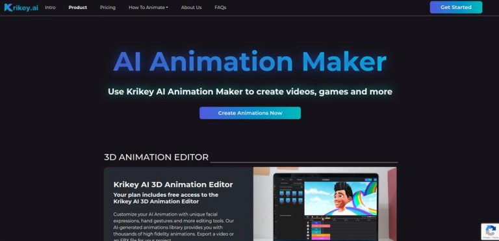Click the Get Started button
Screen dimensions: 499x241
(455, 7)
